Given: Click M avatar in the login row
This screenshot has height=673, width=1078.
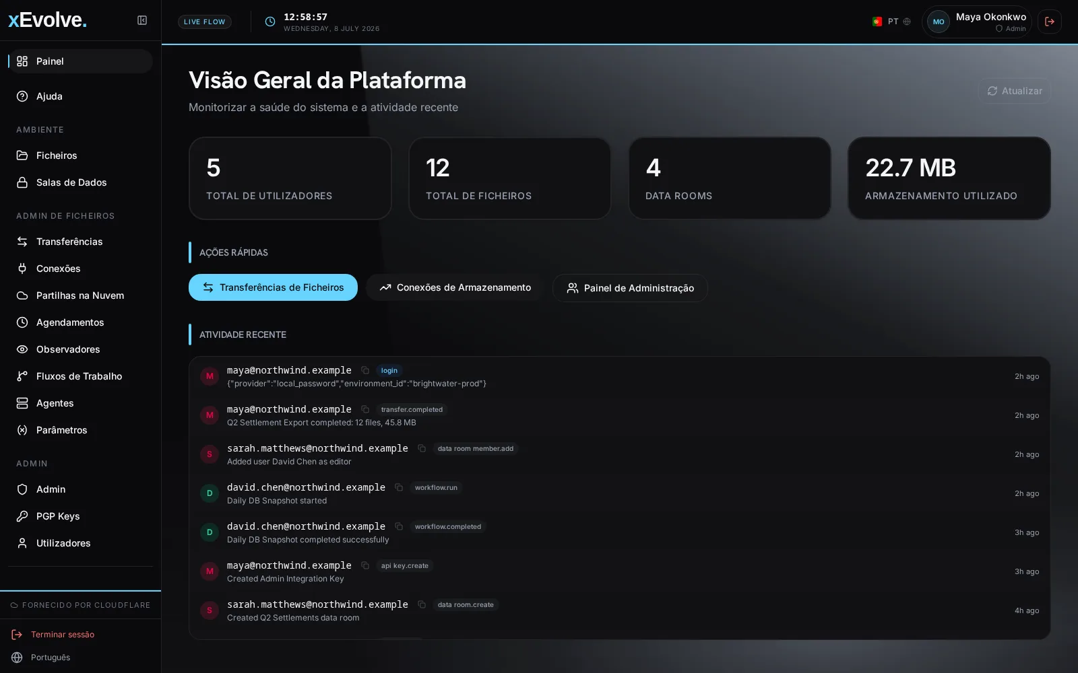Looking at the screenshot, I should [210, 376].
